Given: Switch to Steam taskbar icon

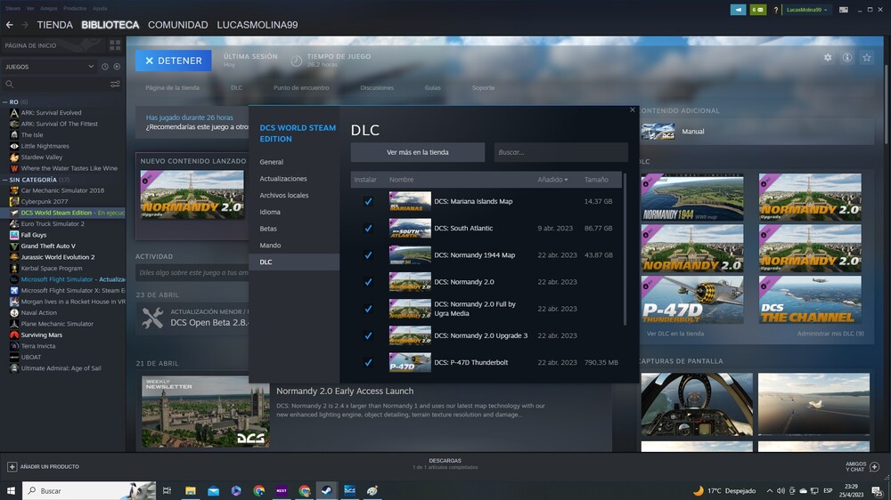Looking at the screenshot, I should click(327, 490).
